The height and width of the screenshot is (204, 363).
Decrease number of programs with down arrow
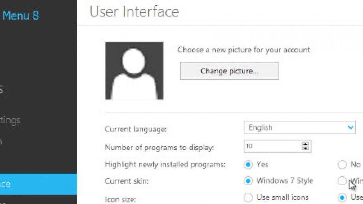pyautogui.click(x=305, y=148)
